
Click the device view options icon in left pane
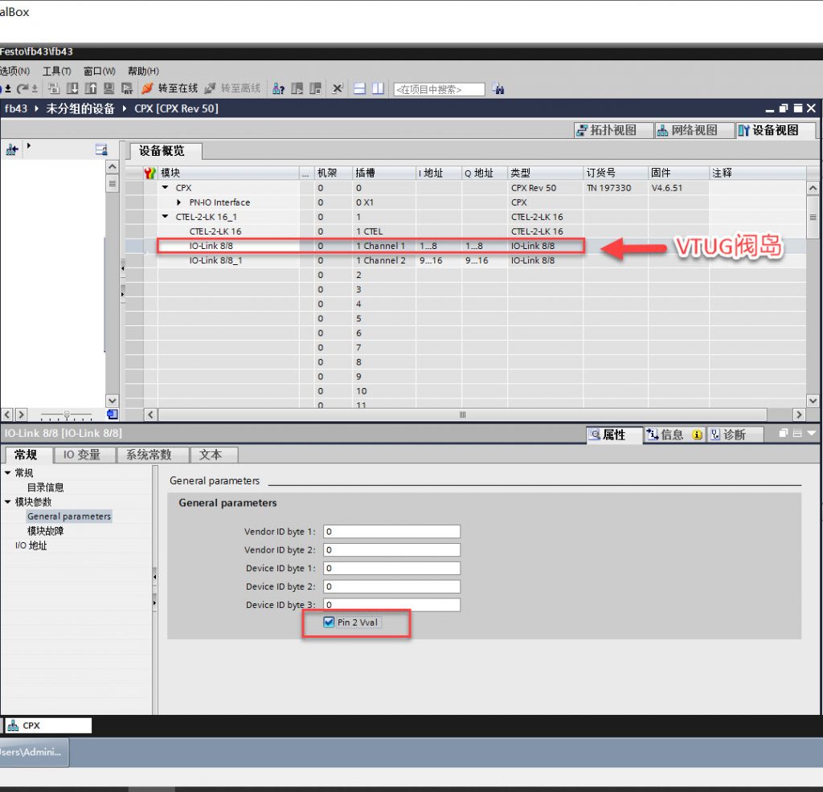pyautogui.click(x=101, y=150)
